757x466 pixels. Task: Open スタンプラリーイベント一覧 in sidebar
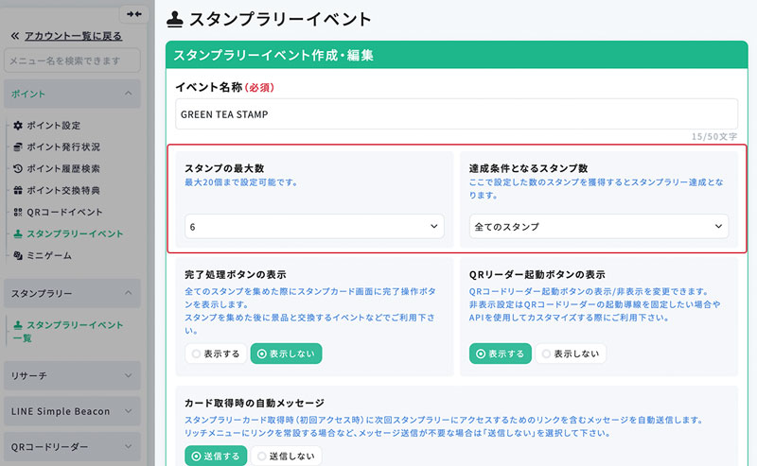click(x=73, y=331)
